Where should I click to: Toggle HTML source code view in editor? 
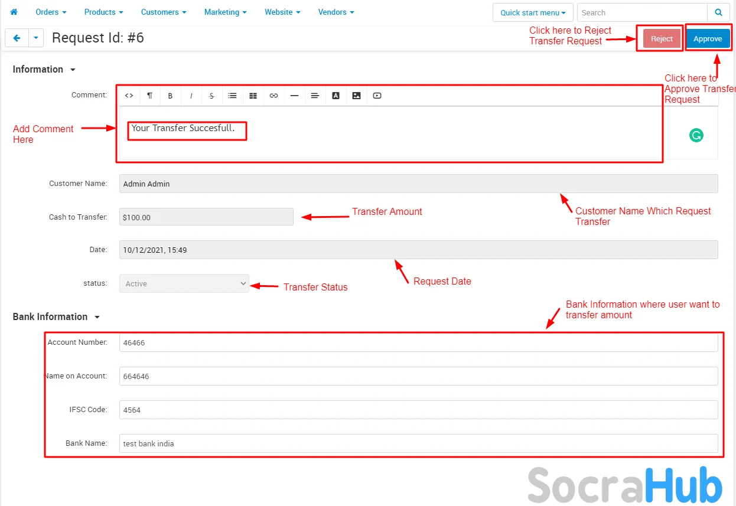click(x=129, y=96)
